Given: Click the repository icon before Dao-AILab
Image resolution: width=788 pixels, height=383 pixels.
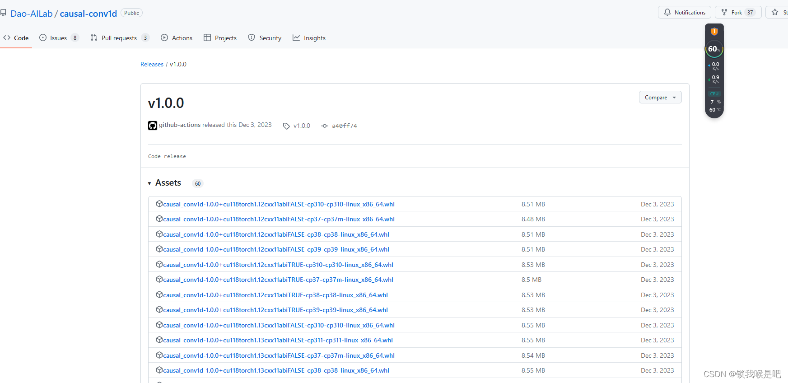Looking at the screenshot, I should point(3,13).
